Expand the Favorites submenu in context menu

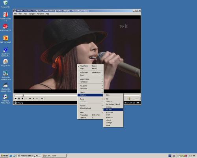pos(90,88)
